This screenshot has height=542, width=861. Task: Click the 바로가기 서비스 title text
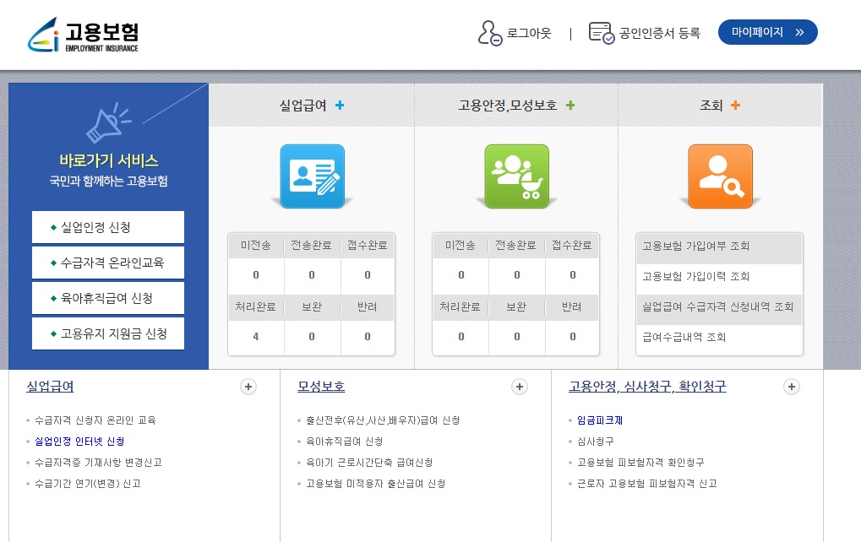[x=109, y=160]
